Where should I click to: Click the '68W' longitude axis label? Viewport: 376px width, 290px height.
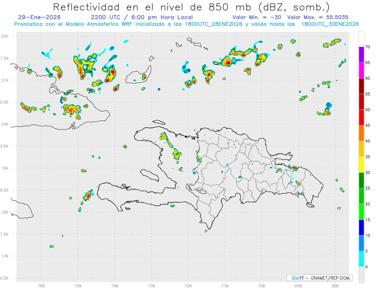pos(335,286)
